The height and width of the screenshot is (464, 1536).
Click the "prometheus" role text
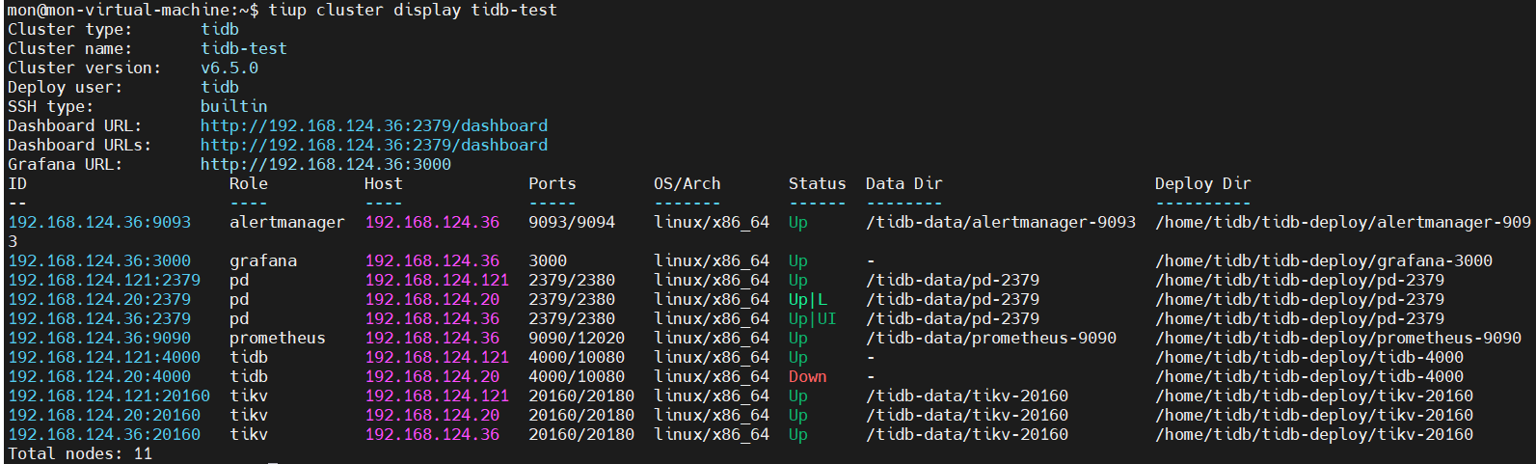pyautogui.click(x=277, y=338)
